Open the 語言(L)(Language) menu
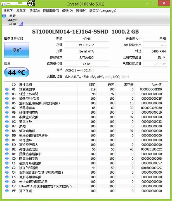The width and height of the screenshot is (172, 201). (103, 10)
